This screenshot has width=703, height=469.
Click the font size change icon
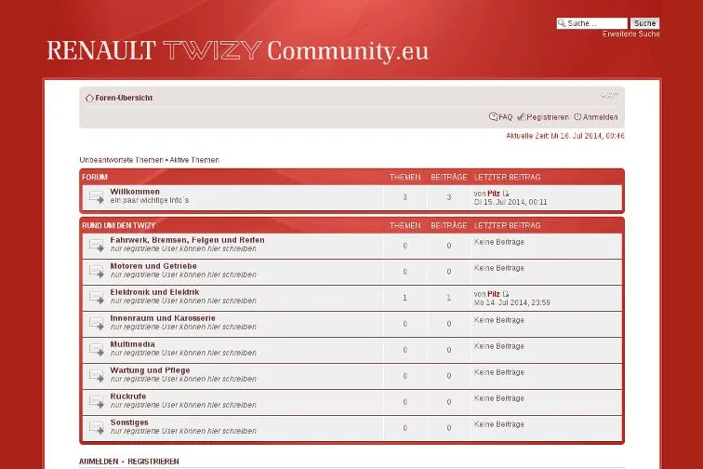[610, 95]
